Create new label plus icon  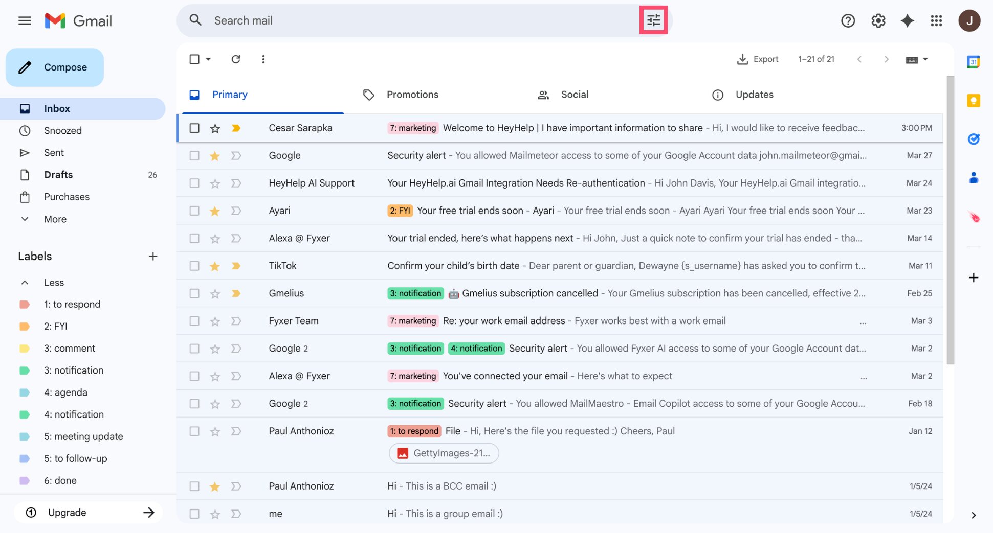tap(152, 257)
